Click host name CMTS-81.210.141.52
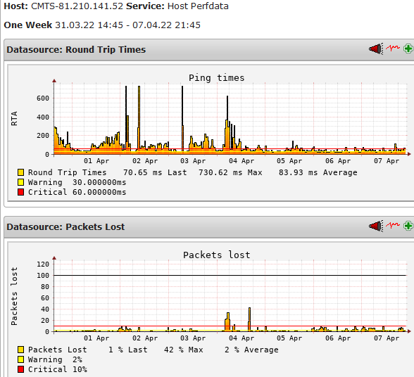 pyautogui.click(x=77, y=6)
